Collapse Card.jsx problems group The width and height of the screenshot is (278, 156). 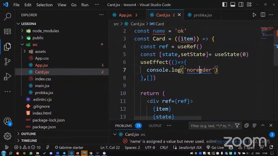[115, 134]
